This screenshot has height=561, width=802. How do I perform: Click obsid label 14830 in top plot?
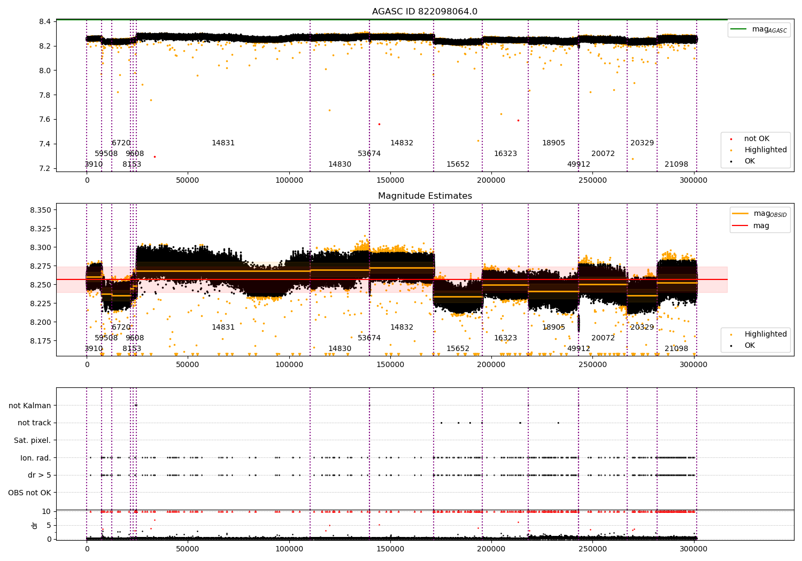[x=340, y=165]
